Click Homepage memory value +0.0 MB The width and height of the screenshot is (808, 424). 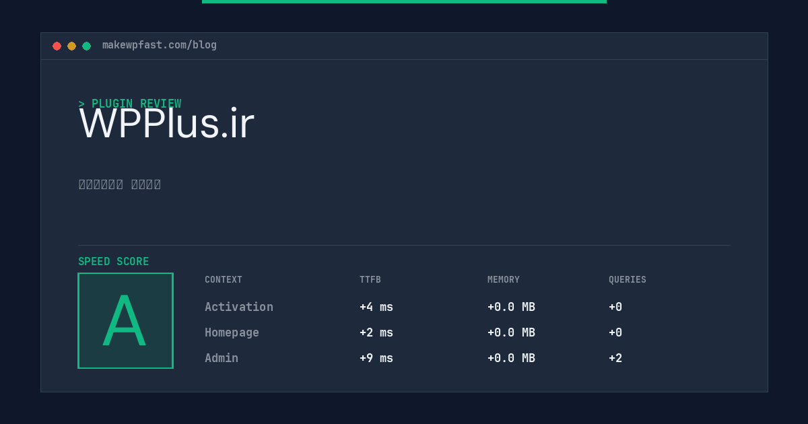(511, 332)
